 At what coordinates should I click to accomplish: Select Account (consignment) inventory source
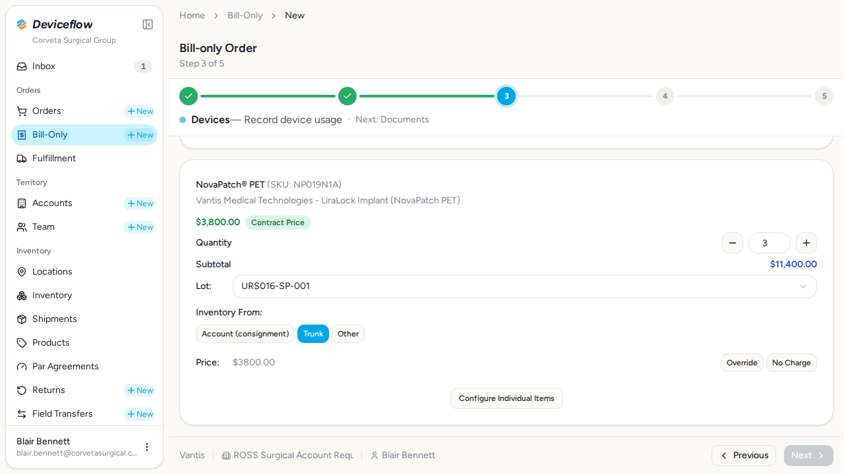pyautogui.click(x=245, y=334)
